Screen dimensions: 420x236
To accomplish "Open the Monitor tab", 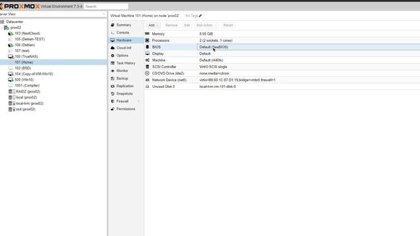I will (x=122, y=71).
